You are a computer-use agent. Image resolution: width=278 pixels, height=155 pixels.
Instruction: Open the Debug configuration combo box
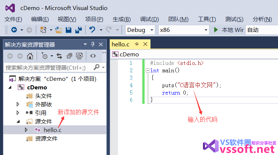point(140,30)
